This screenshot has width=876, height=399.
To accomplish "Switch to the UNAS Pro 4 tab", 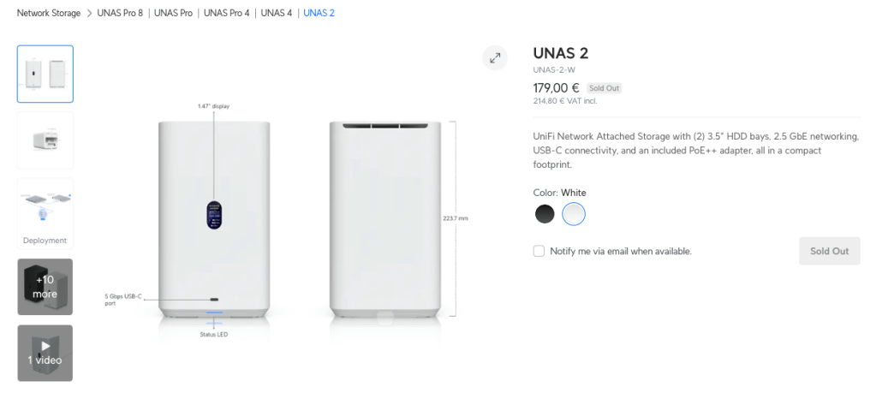I will pos(226,13).
